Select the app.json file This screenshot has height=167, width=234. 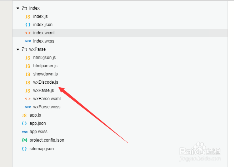pyautogui.click(x=38, y=123)
